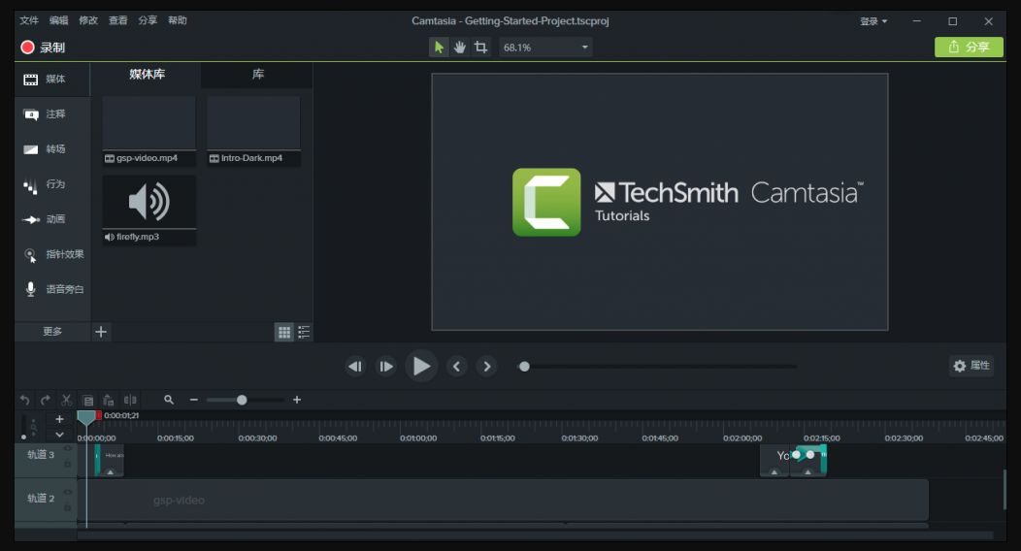The height and width of the screenshot is (551, 1021).
Task: Click the scissors cut icon
Action: (x=67, y=400)
